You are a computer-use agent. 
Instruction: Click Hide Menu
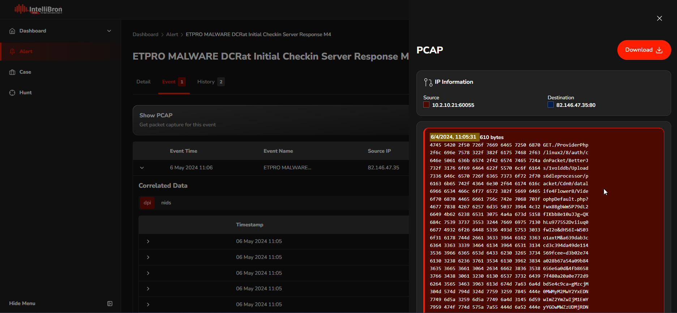22,304
